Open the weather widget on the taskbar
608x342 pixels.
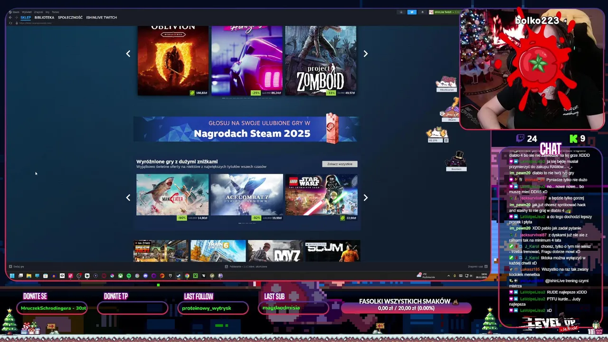(x=426, y=275)
